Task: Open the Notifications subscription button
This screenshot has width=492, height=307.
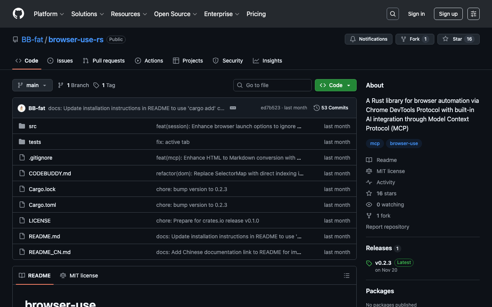Action: click(x=368, y=39)
